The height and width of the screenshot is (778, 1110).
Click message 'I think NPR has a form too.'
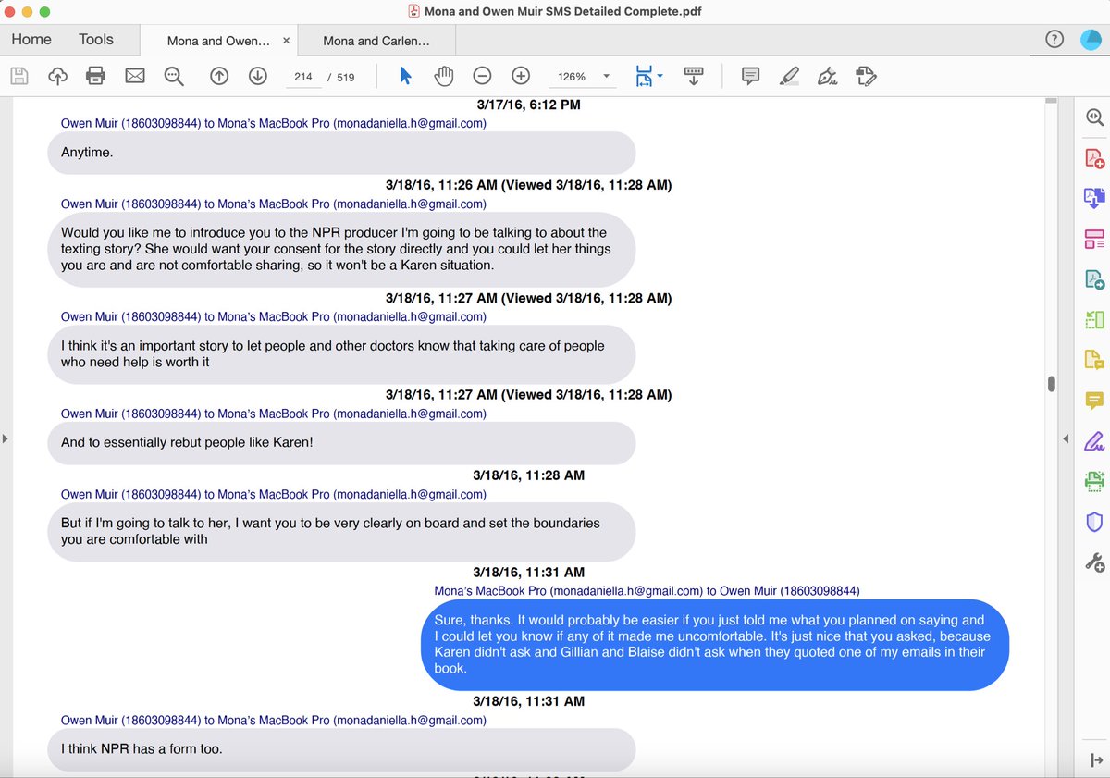click(x=341, y=749)
